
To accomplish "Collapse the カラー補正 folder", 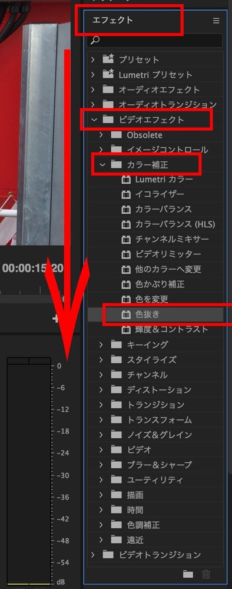I will click(102, 164).
